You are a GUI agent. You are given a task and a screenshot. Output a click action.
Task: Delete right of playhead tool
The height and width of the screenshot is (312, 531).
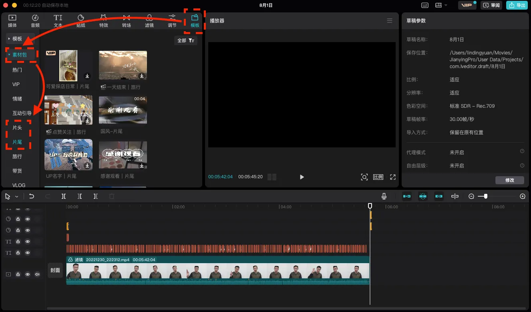point(95,196)
